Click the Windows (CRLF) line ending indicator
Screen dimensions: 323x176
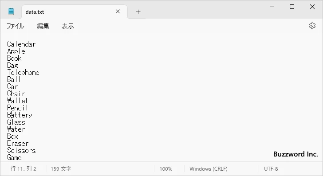tap(209, 169)
